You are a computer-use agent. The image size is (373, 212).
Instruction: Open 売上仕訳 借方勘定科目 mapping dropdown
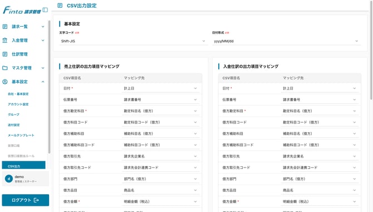click(x=160, y=111)
